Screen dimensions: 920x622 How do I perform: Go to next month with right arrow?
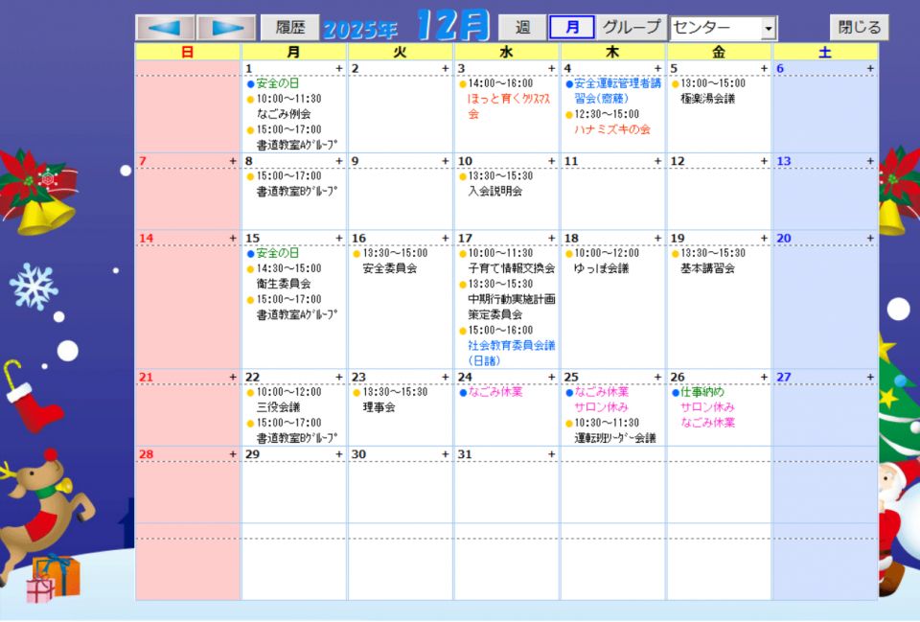[x=226, y=28]
